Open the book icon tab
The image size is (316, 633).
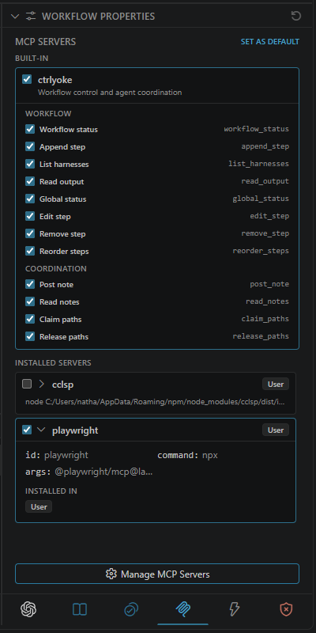[80, 609]
